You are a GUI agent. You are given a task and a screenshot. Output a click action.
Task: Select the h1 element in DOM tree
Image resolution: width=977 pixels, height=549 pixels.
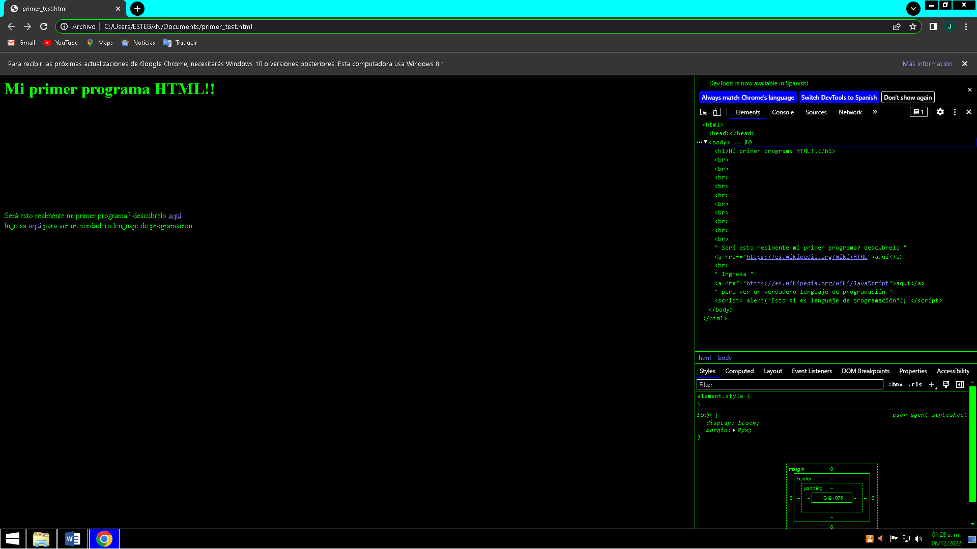pyautogui.click(x=774, y=151)
